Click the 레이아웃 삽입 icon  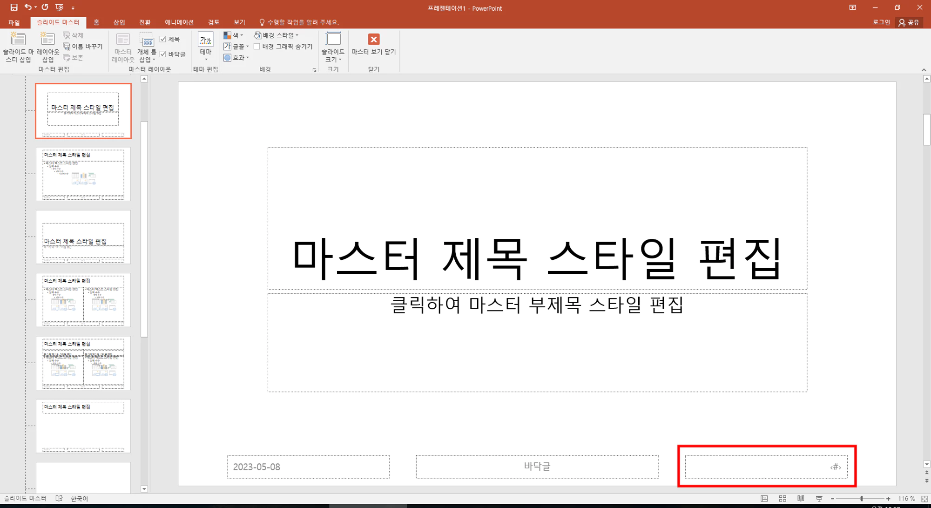[x=47, y=47]
